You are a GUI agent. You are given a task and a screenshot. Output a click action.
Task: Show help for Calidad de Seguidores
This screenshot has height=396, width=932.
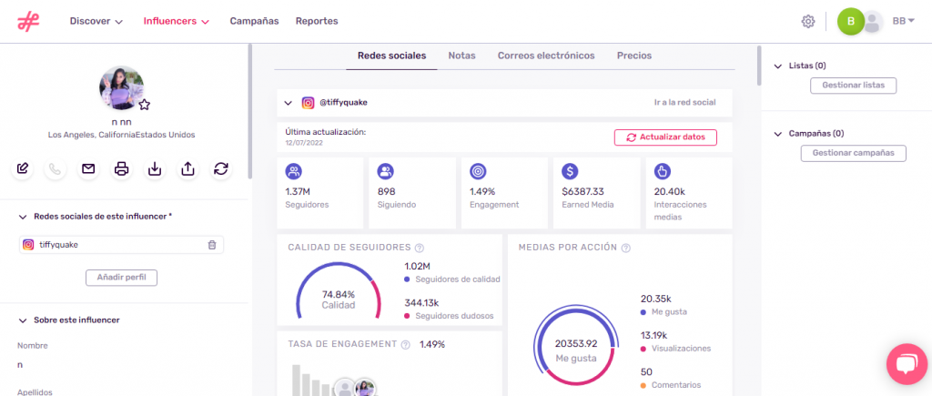click(419, 248)
